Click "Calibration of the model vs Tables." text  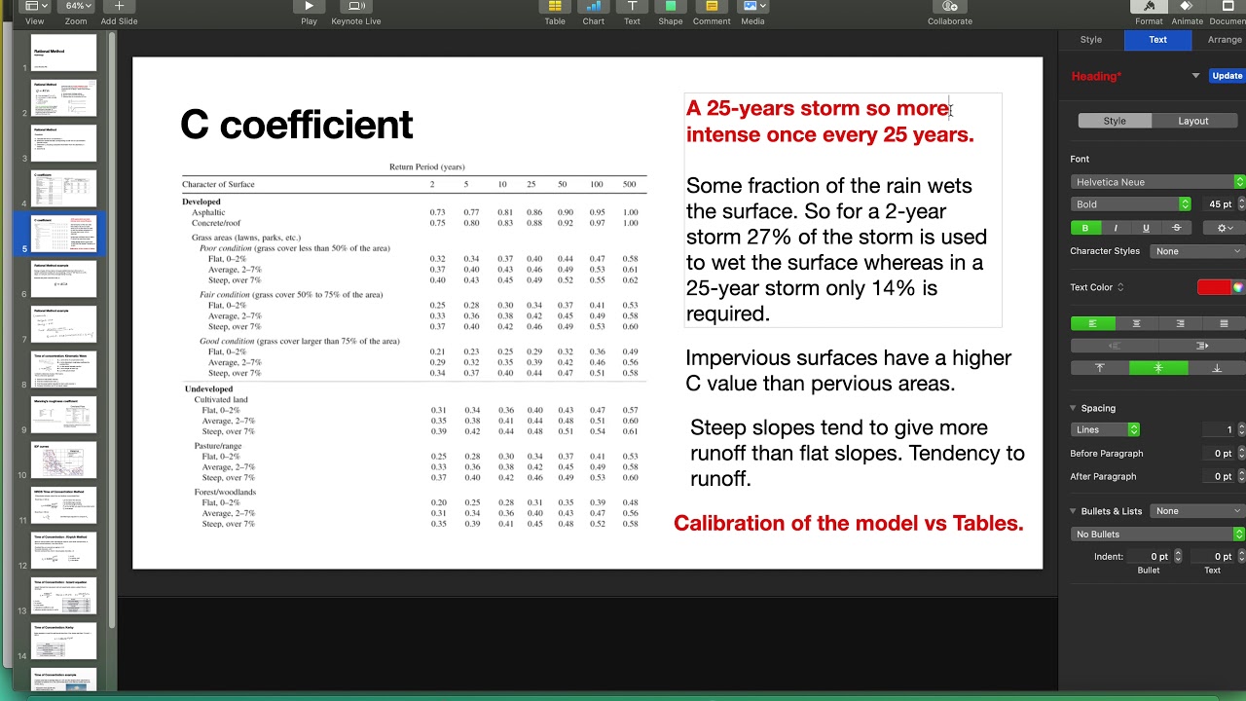point(849,523)
